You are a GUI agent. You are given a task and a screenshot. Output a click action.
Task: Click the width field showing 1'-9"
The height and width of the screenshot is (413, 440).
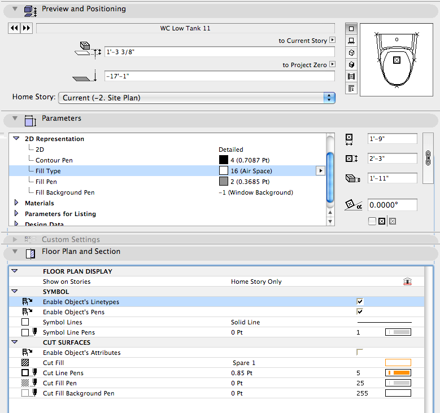click(x=393, y=139)
